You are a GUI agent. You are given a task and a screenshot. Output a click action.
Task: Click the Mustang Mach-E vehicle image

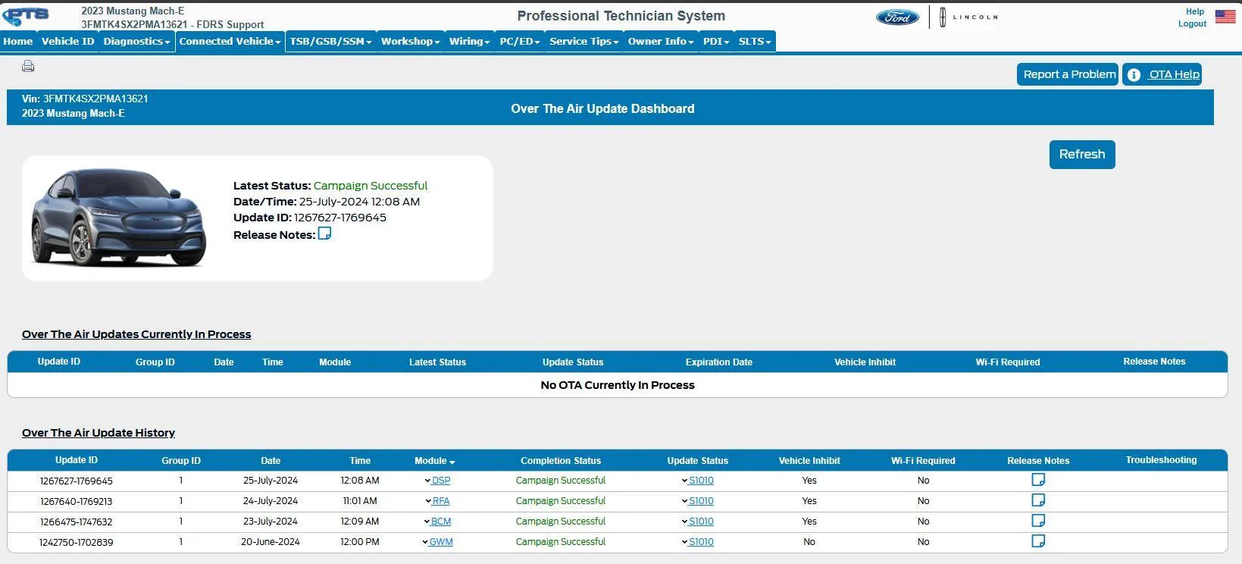click(x=118, y=218)
